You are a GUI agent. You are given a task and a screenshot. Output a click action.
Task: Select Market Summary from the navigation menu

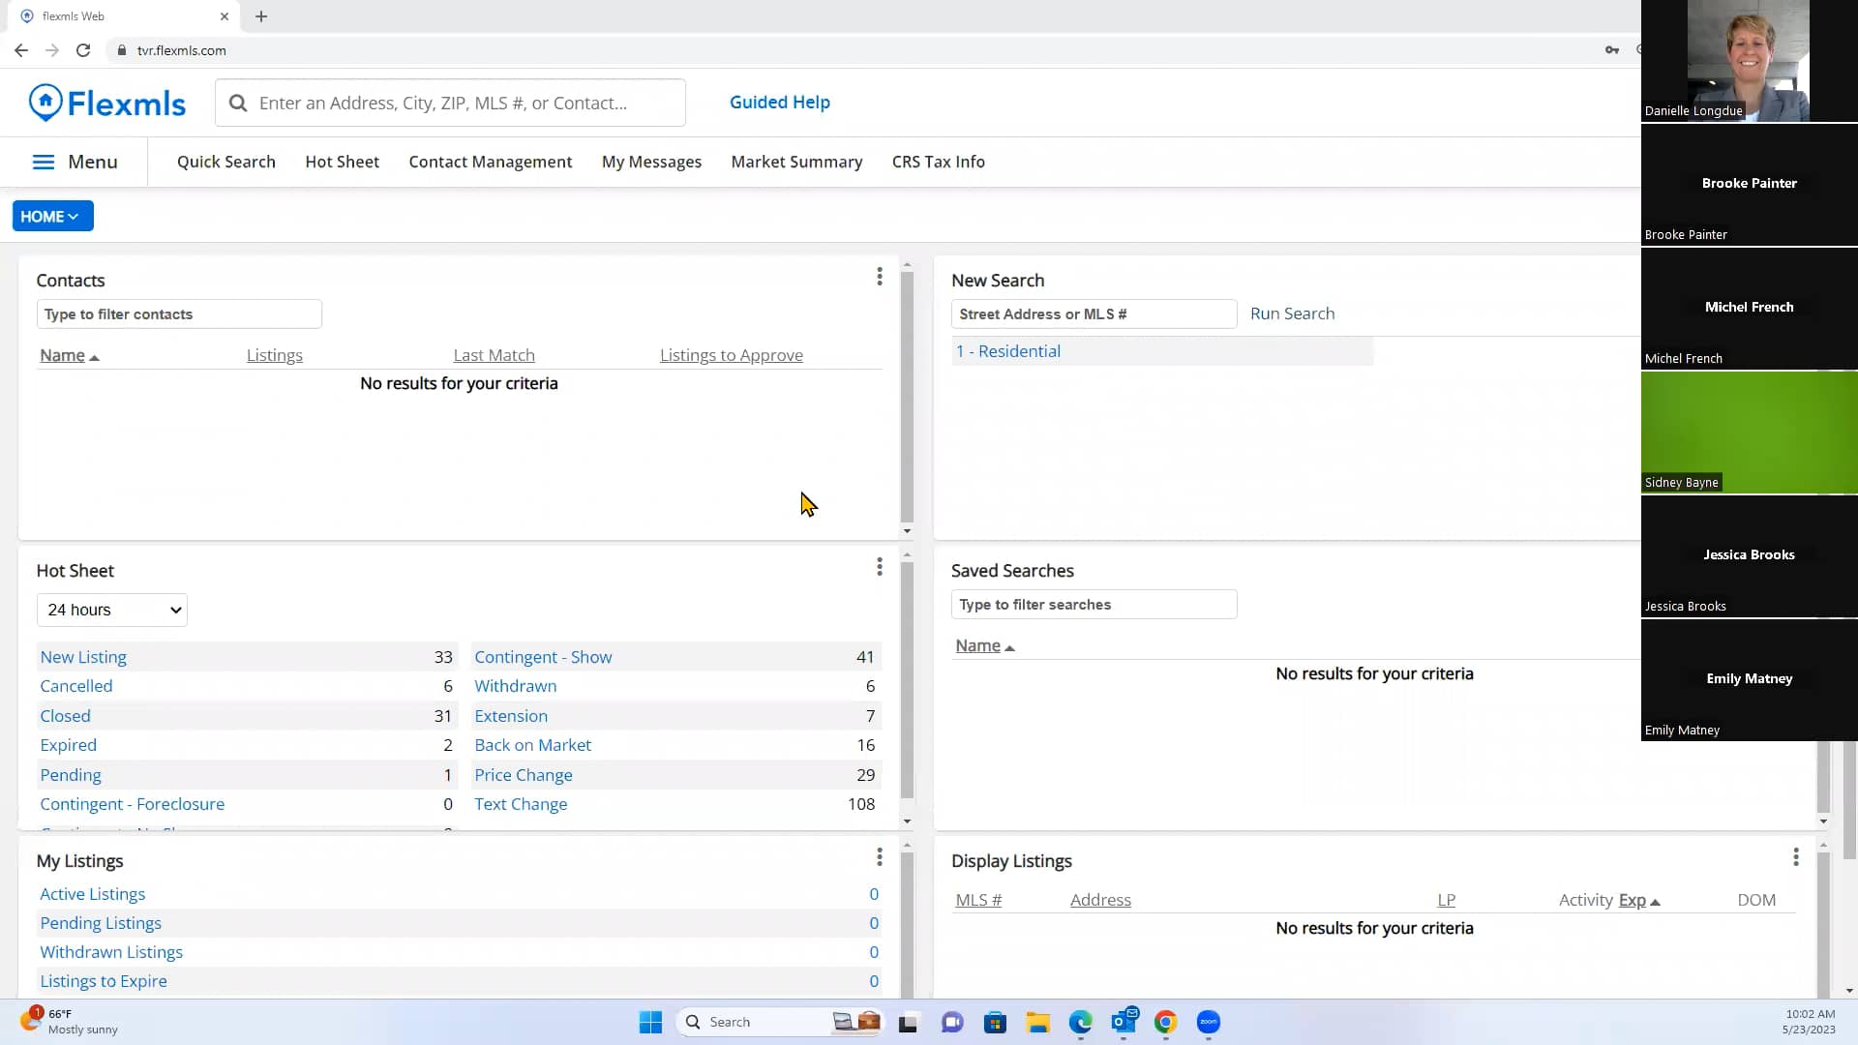point(796,162)
